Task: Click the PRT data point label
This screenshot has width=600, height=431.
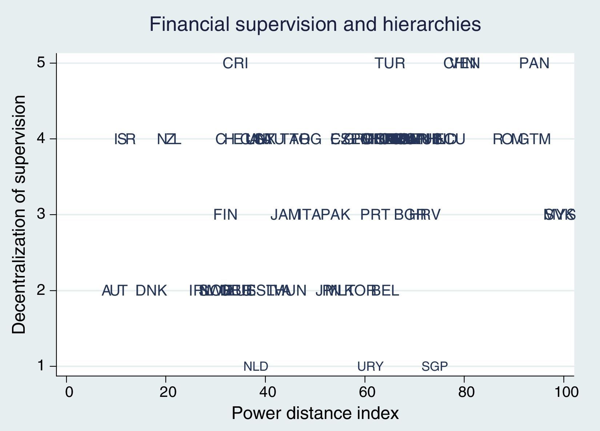Action: 375,215
